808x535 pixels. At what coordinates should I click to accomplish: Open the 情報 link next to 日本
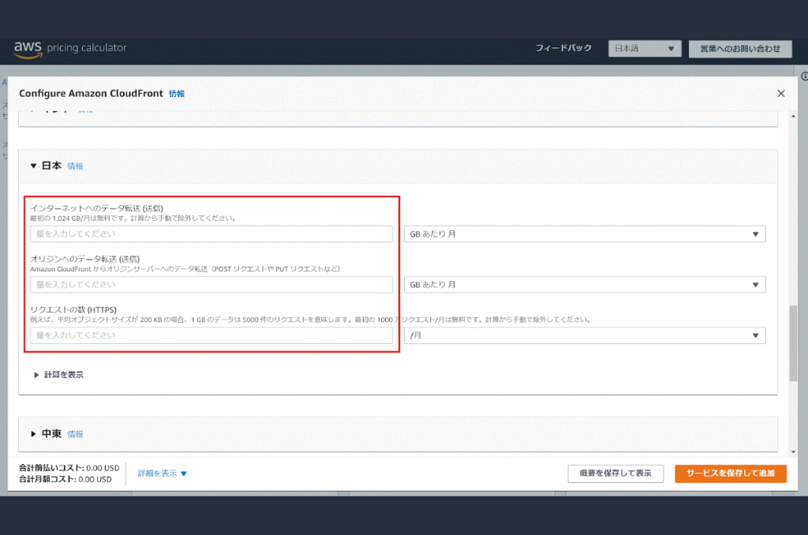[x=75, y=166]
